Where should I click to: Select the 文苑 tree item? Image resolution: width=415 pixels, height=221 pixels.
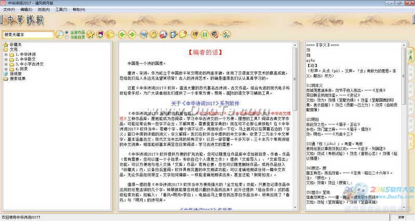14,49
